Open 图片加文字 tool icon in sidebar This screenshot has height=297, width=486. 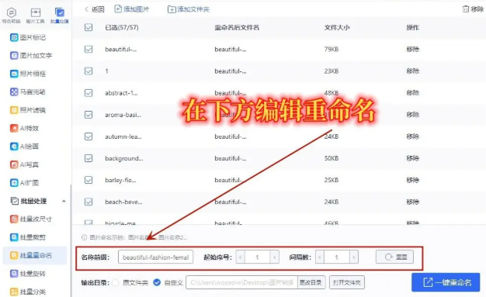click(14, 56)
